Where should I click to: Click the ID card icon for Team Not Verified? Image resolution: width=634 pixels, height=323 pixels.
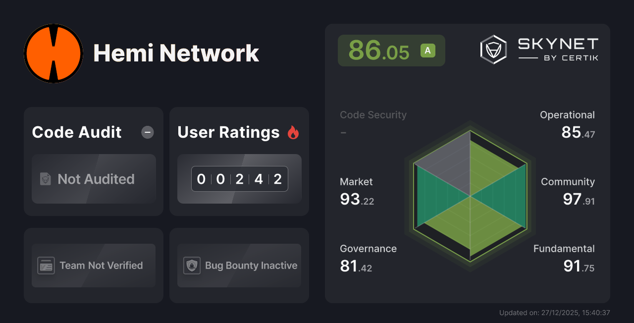pyautogui.click(x=46, y=266)
